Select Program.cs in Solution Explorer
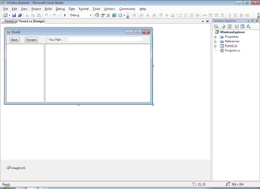 click(232, 50)
